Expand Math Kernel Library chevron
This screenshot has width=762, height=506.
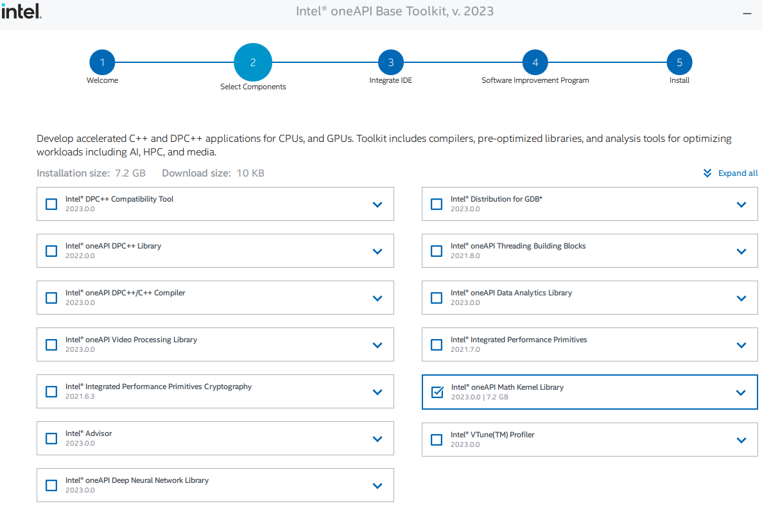[x=741, y=393]
